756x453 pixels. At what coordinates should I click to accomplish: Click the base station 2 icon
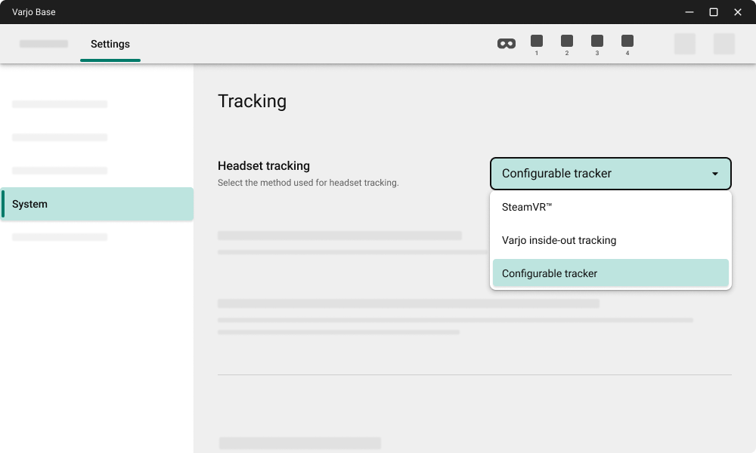[x=567, y=43]
